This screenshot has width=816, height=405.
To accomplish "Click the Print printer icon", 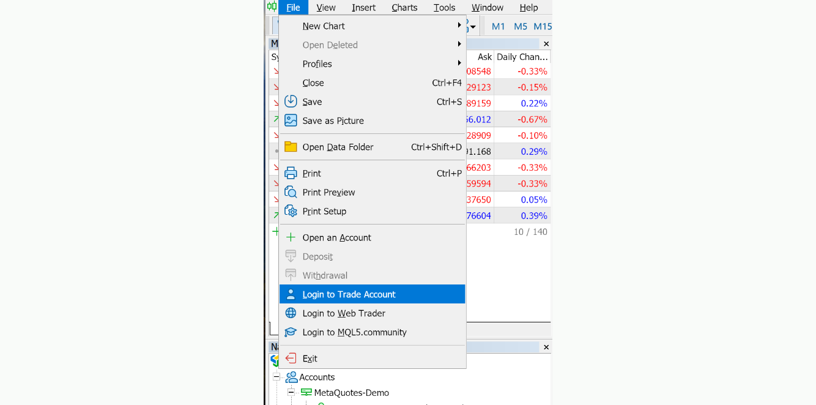I will click(291, 173).
